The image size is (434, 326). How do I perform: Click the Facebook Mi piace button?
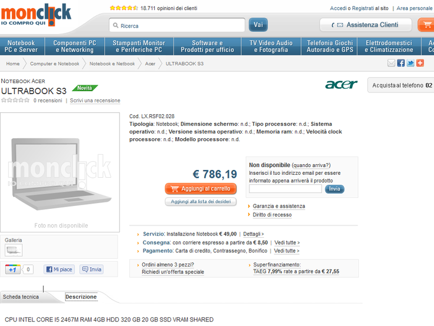(x=59, y=270)
